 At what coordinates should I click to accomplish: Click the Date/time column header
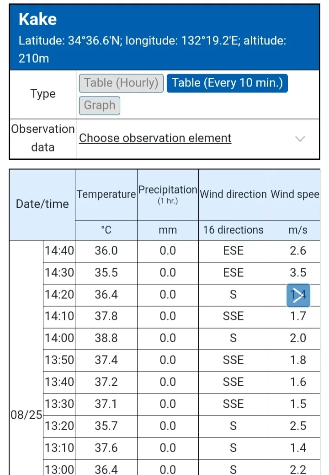pos(42,205)
